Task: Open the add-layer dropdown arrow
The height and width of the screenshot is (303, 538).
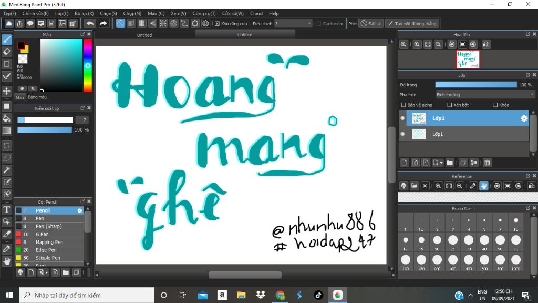Action: pos(441,163)
